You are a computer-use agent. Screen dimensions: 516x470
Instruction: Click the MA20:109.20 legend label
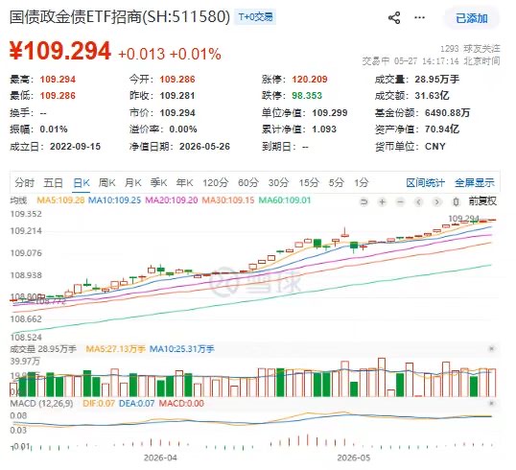tap(172, 200)
